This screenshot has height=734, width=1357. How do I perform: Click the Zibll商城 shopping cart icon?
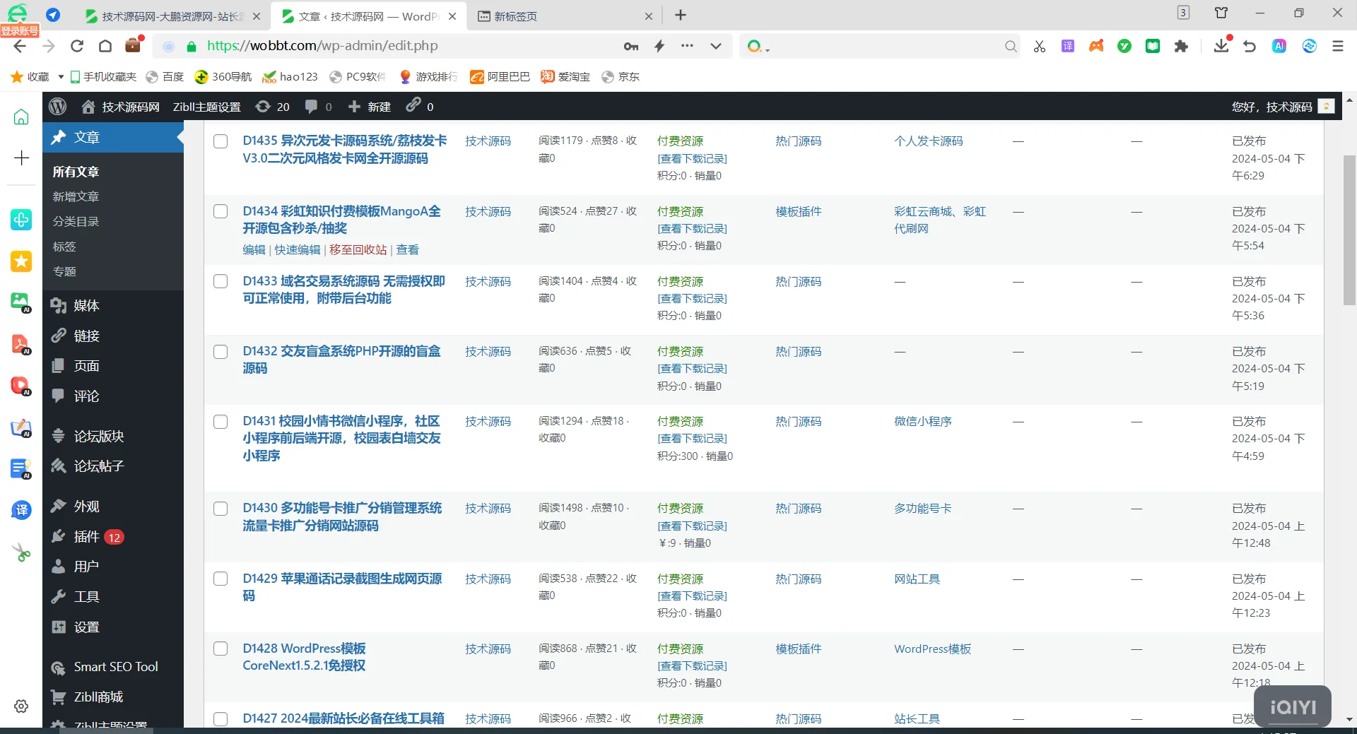tap(60, 697)
